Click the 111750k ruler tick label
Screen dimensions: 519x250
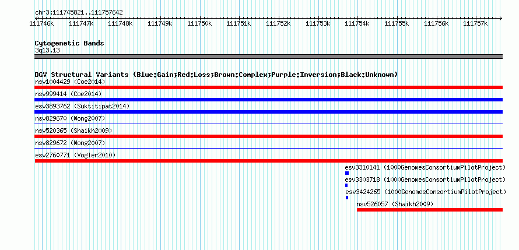pyautogui.click(x=199, y=23)
